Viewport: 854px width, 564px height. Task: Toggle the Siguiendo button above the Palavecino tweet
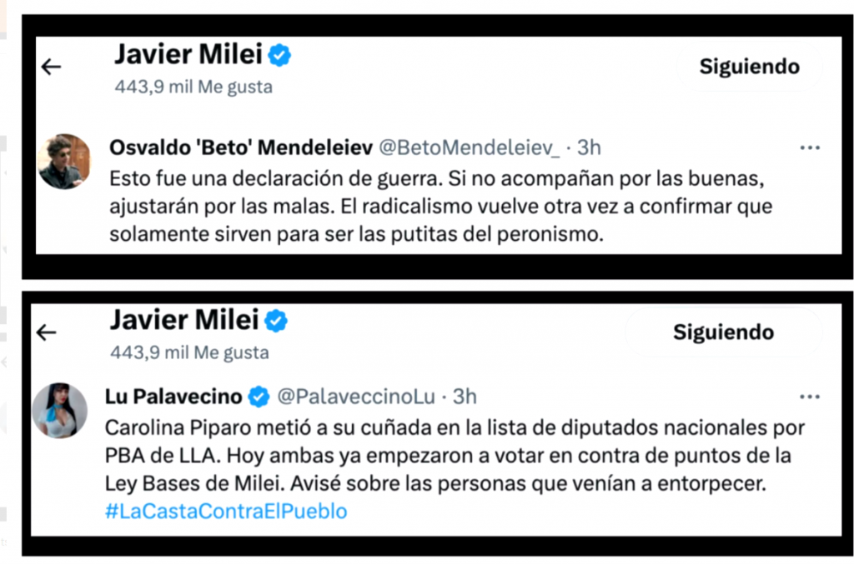click(x=723, y=332)
